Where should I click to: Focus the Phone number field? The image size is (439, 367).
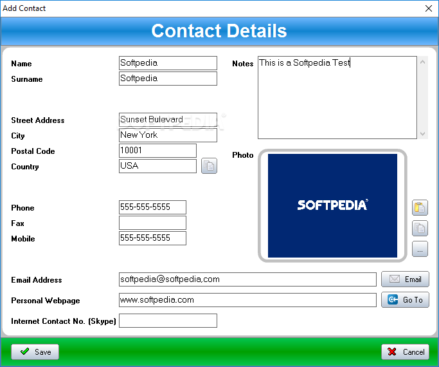pyautogui.click(x=152, y=207)
